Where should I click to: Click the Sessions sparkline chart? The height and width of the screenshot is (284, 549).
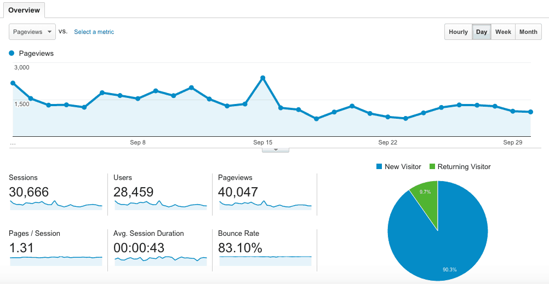tap(56, 205)
